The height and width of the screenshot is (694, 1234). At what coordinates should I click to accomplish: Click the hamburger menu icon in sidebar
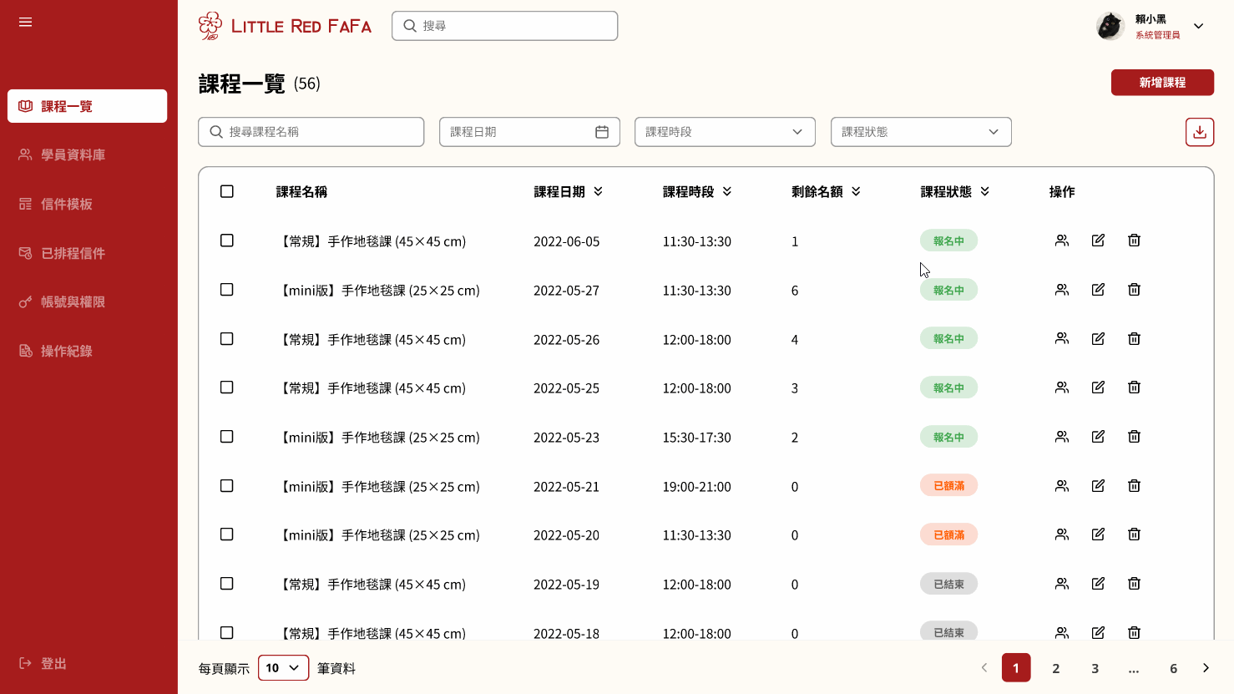click(26, 22)
